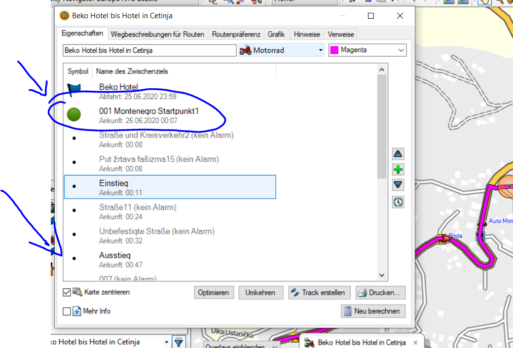Image resolution: width=513 pixels, height=348 pixels.
Task: Open the route selector dropdown at bottom left
Action: coord(166,342)
